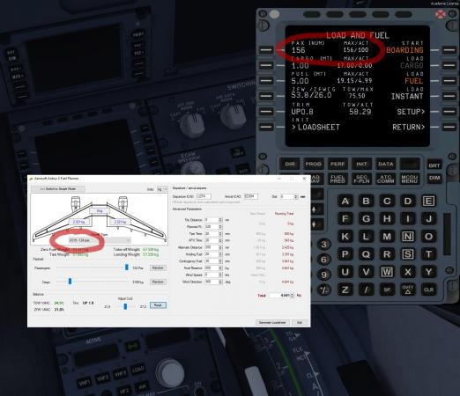Click the APU Time stepper field
The height and width of the screenshot is (396, 460).
pos(213,240)
